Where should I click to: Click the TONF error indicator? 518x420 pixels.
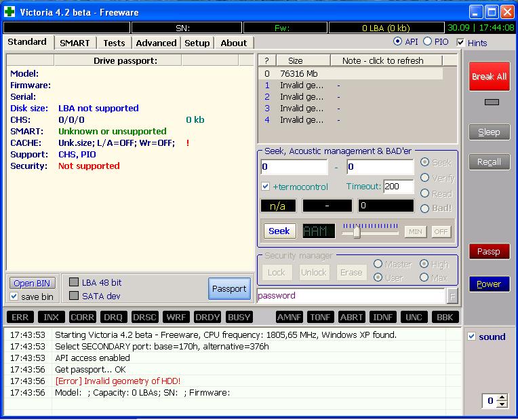click(321, 317)
